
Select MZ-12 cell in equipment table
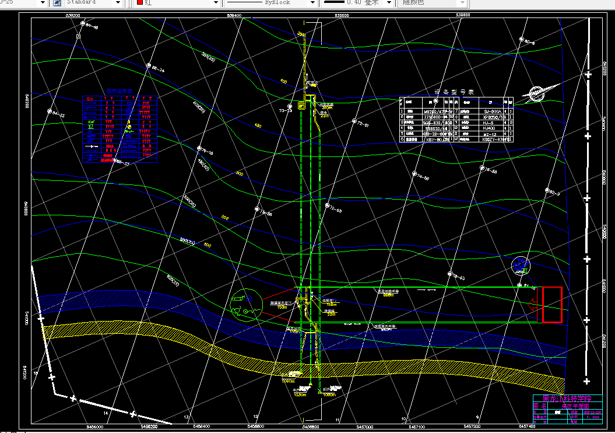point(490,134)
